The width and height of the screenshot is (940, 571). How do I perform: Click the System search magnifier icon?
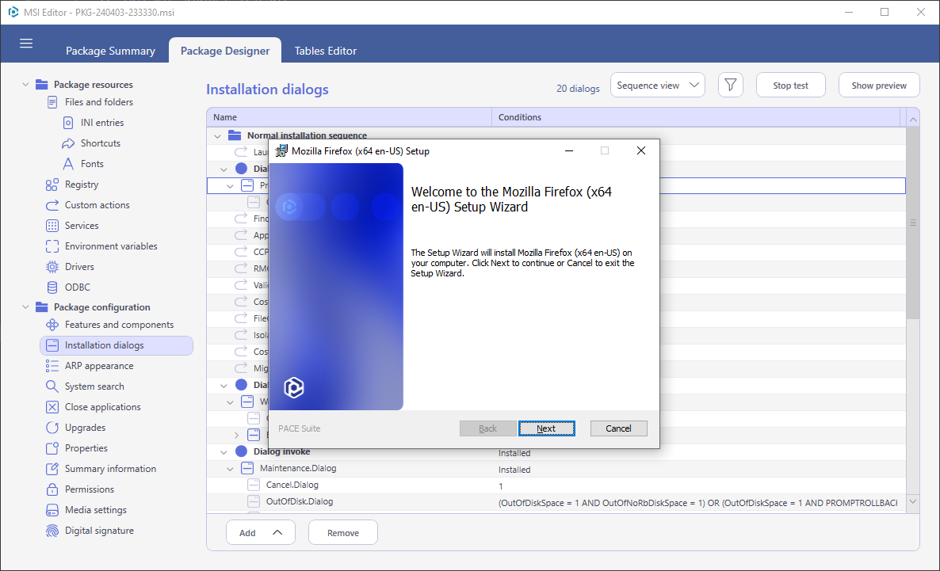coord(52,386)
